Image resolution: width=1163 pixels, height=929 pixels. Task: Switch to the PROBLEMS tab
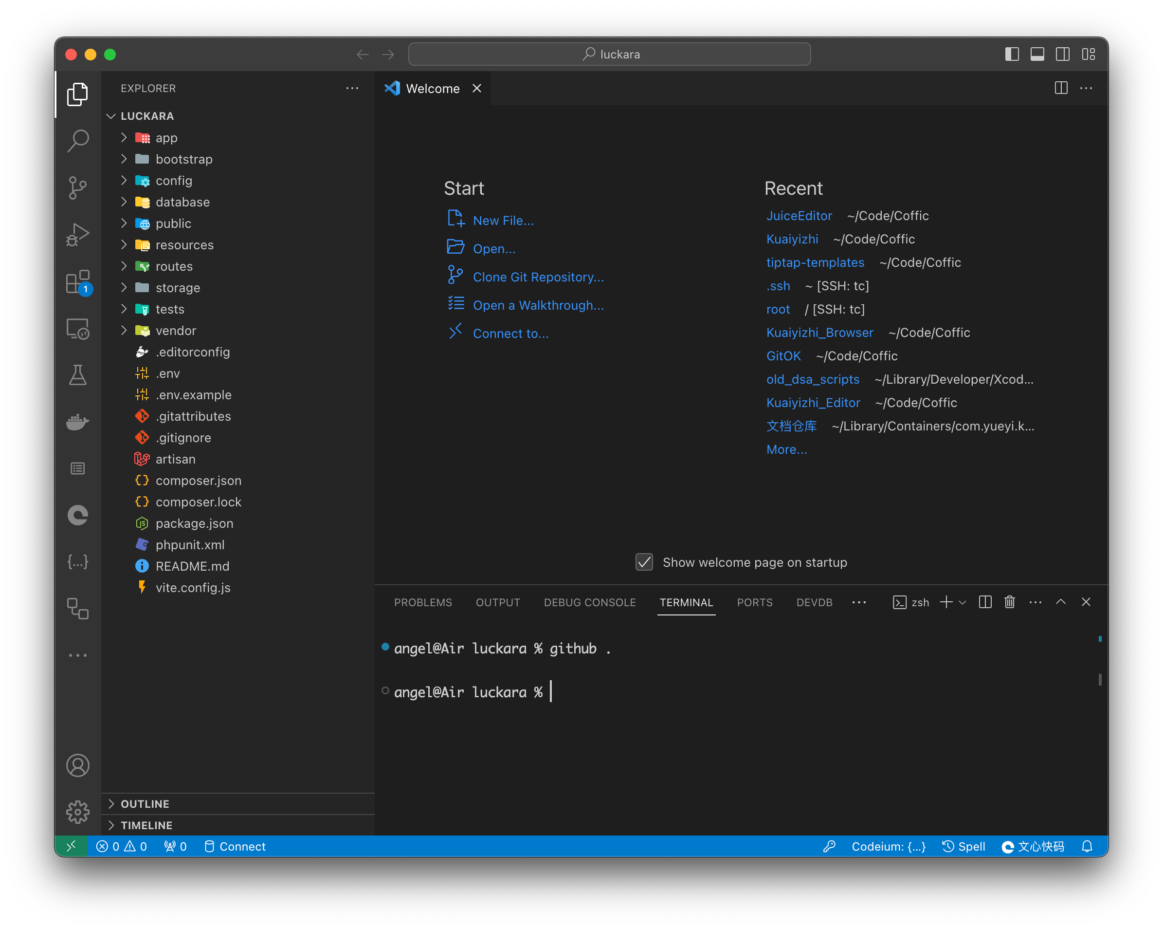click(423, 602)
